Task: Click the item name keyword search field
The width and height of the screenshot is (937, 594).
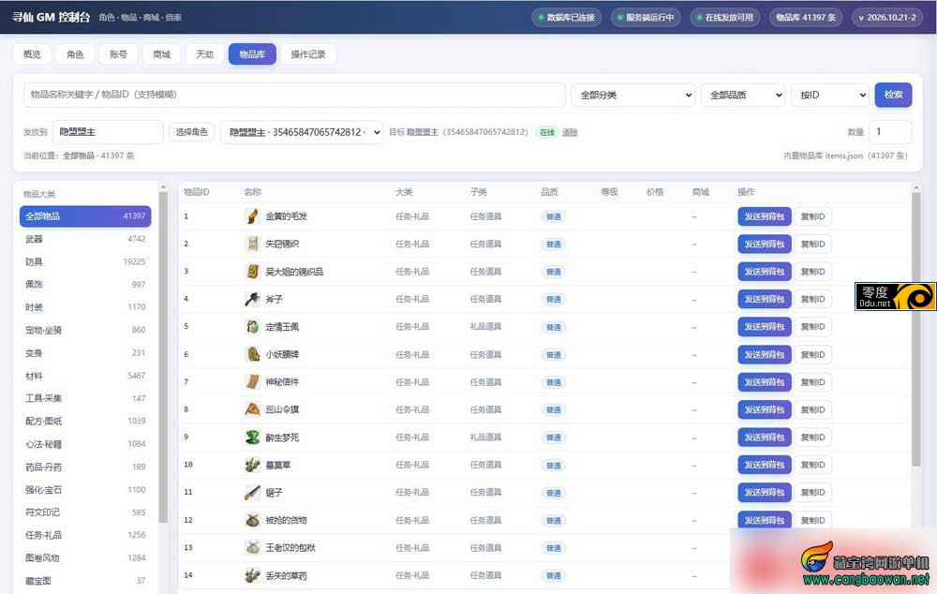Action: pyautogui.click(x=294, y=95)
